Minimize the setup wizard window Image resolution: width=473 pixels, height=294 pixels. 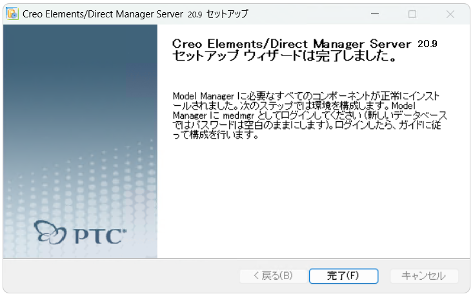pos(375,14)
